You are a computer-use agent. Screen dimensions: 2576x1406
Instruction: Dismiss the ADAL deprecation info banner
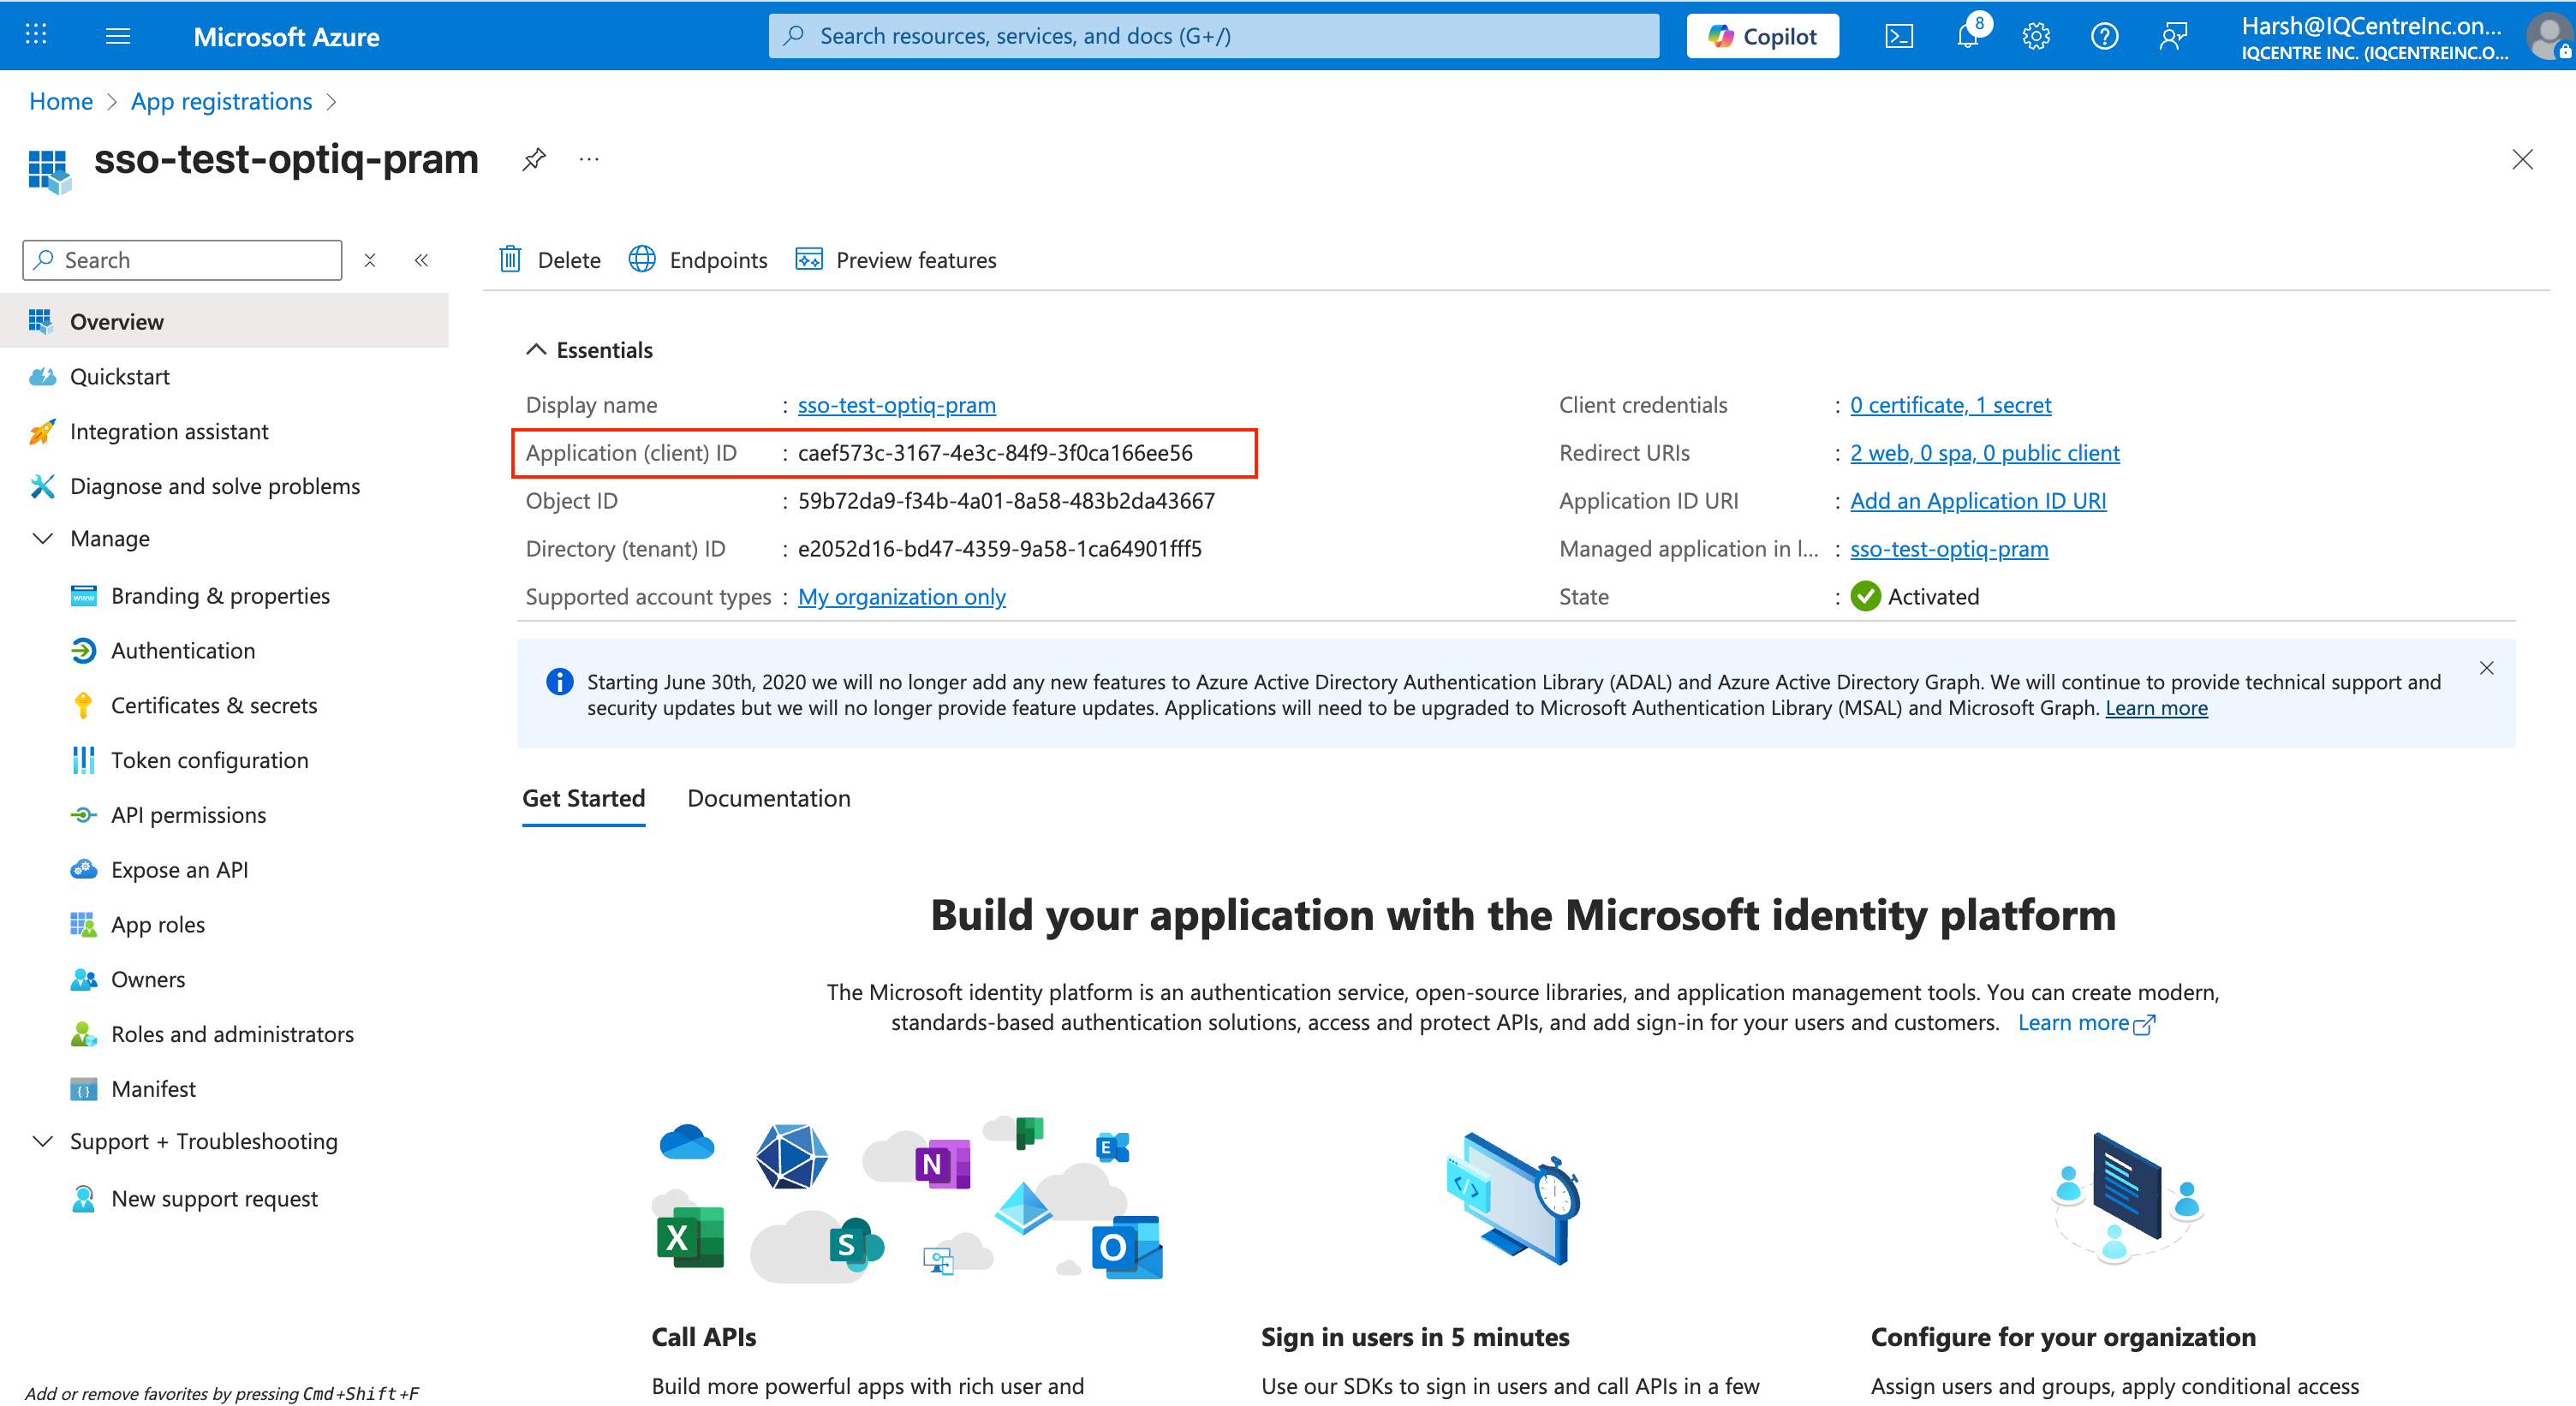(x=2486, y=668)
